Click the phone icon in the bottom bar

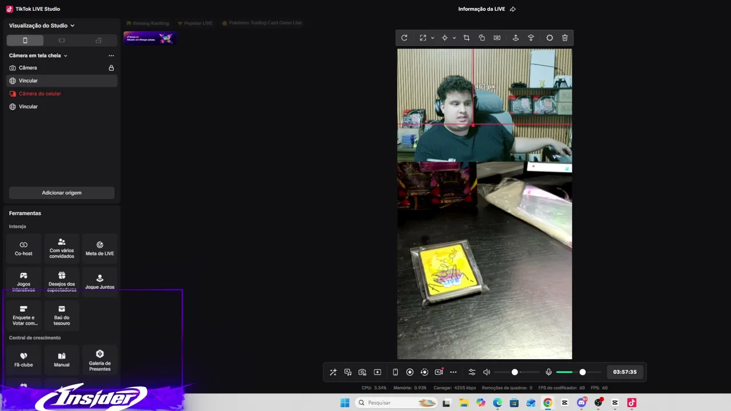tap(395, 372)
